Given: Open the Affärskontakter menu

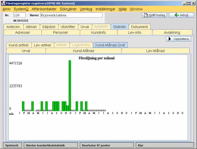Looking at the screenshot, I should (44, 9).
